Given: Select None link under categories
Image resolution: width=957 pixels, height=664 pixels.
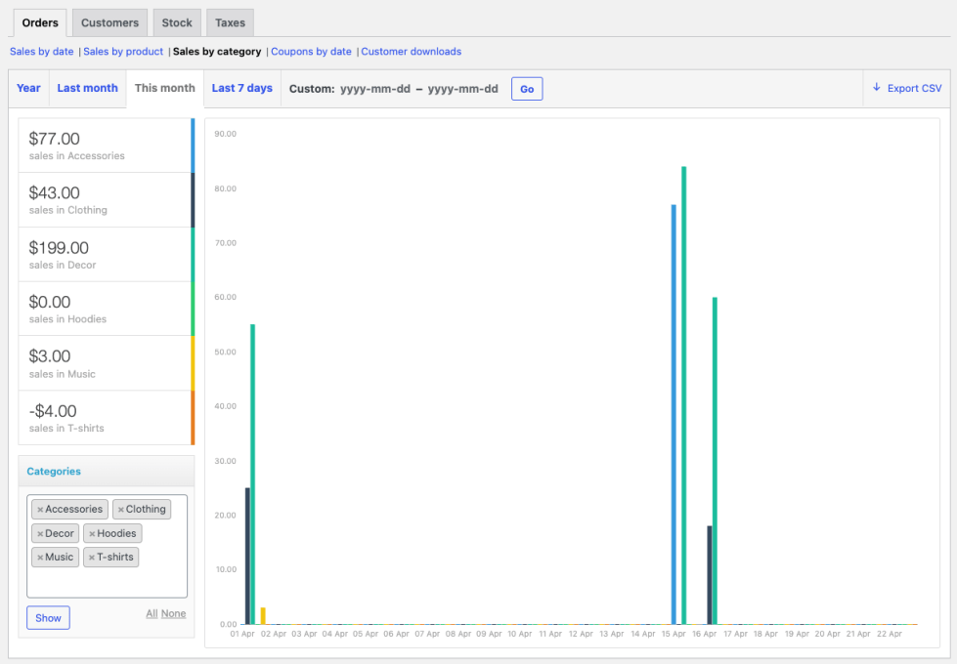Looking at the screenshot, I should (173, 614).
